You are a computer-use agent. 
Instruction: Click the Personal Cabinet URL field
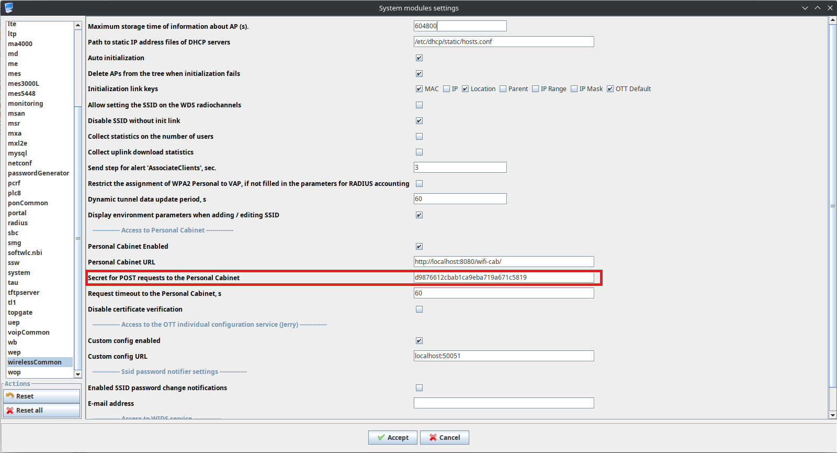tap(503, 262)
